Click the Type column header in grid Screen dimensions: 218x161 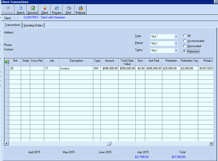click(97, 62)
